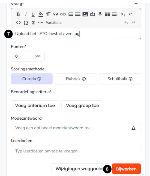Image resolution: width=150 pixels, height=176 pixels.
Task: Click the underline formatting icon
Action: click(x=33, y=14)
